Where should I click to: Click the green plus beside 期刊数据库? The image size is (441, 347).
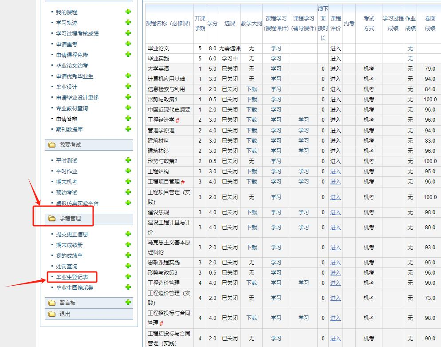(128, 129)
